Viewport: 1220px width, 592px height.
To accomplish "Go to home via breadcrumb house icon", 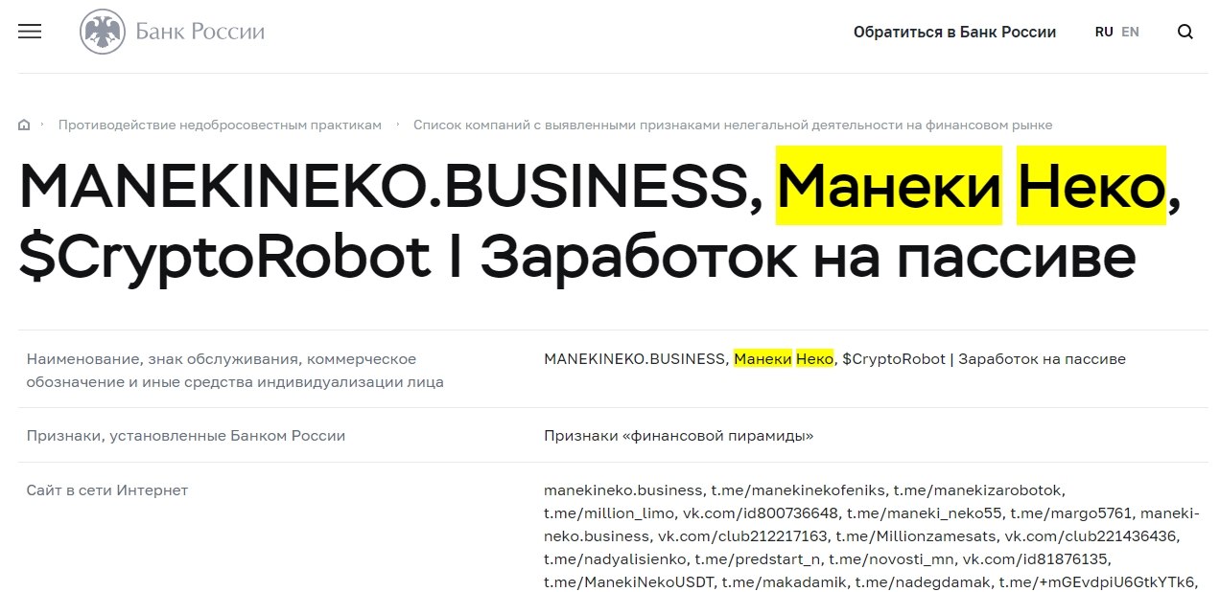I will (x=24, y=125).
